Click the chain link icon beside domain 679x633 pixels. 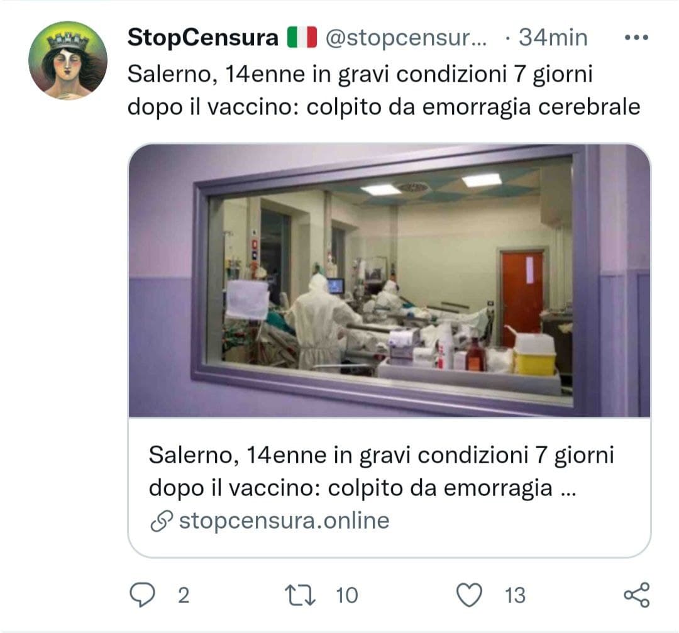tap(162, 521)
